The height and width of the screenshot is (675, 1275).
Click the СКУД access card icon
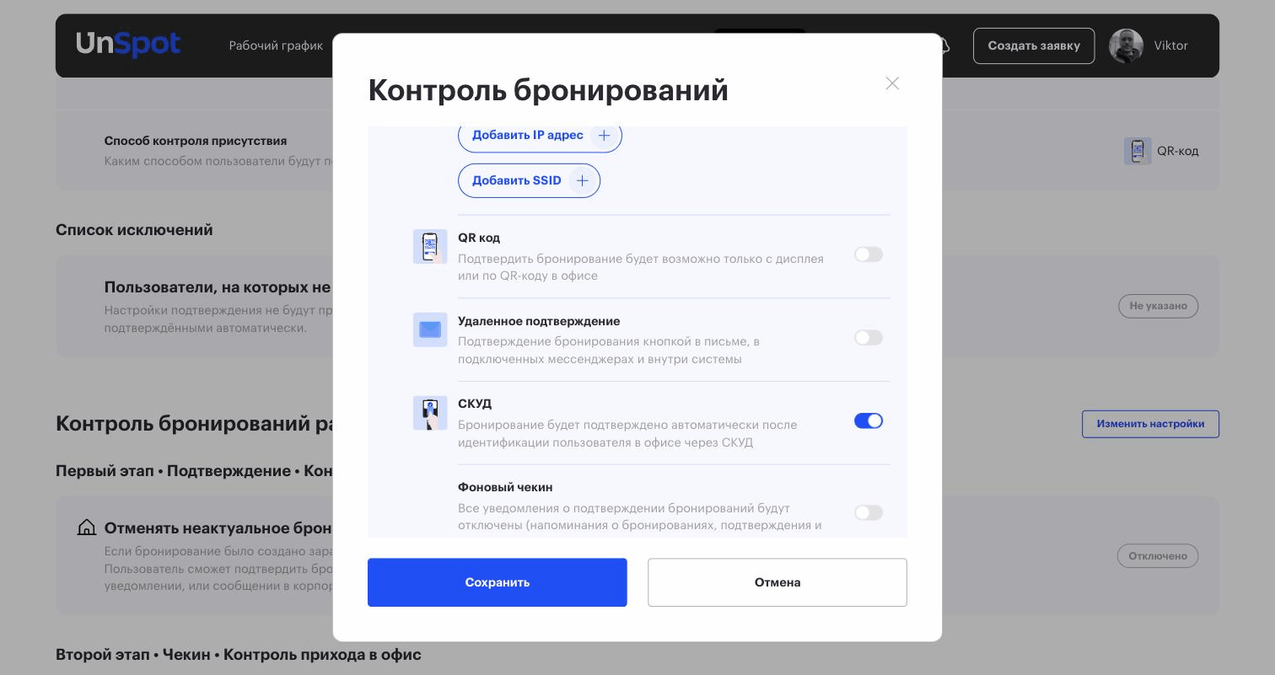pyautogui.click(x=430, y=413)
